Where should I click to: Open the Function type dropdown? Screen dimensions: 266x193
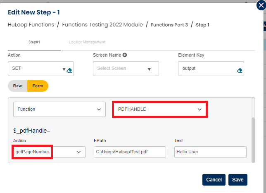tap(98, 110)
